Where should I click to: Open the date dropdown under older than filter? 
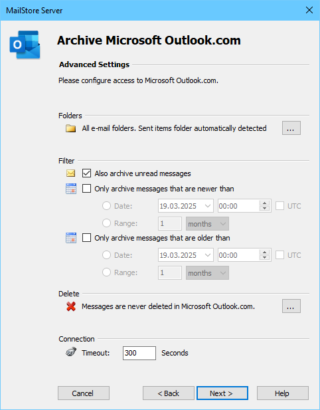point(208,255)
